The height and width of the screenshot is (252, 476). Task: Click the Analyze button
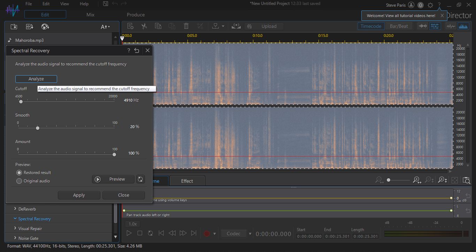[x=36, y=79]
